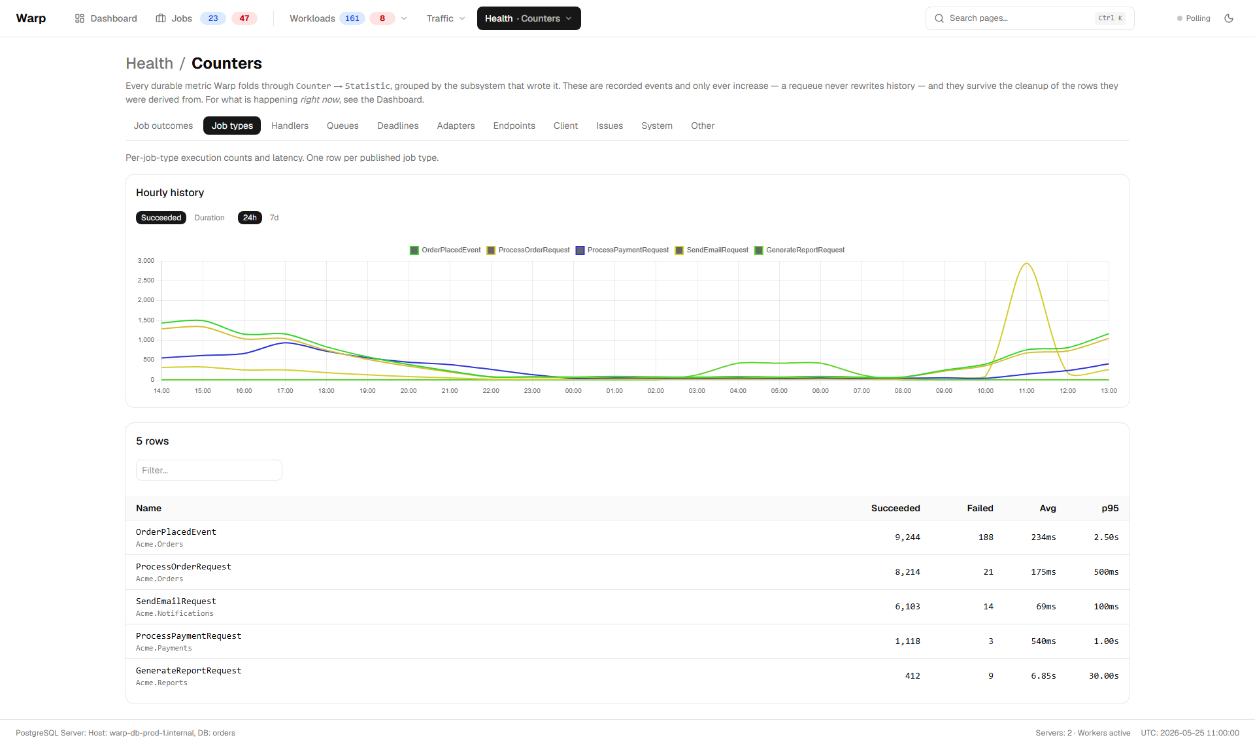Toggle GenerateReportRequest legend marker

759,250
